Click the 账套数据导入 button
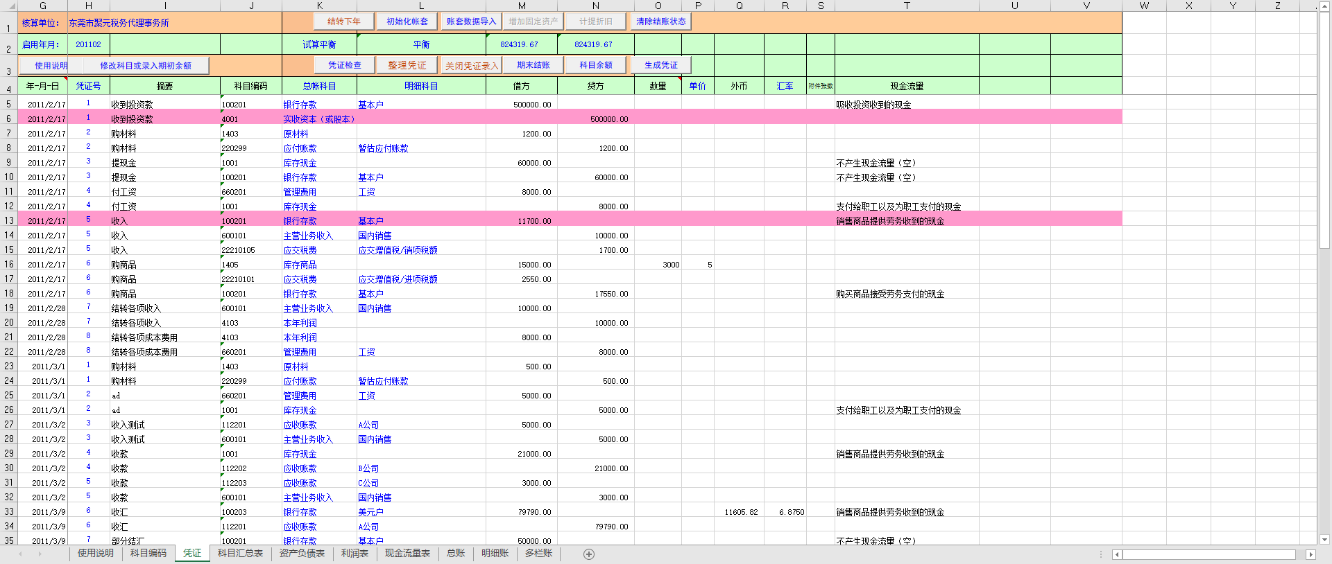 (471, 21)
